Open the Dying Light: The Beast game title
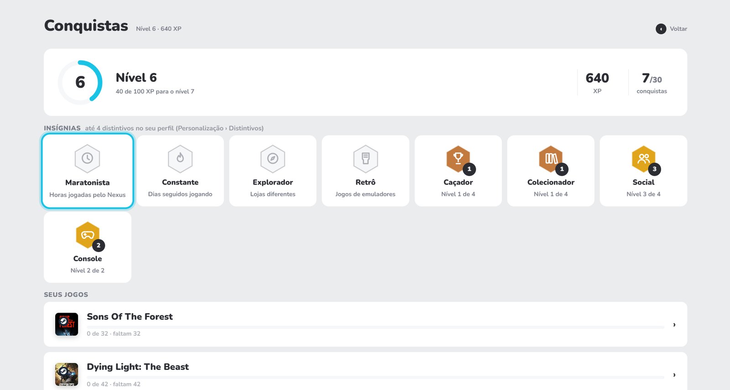 pyautogui.click(x=138, y=367)
